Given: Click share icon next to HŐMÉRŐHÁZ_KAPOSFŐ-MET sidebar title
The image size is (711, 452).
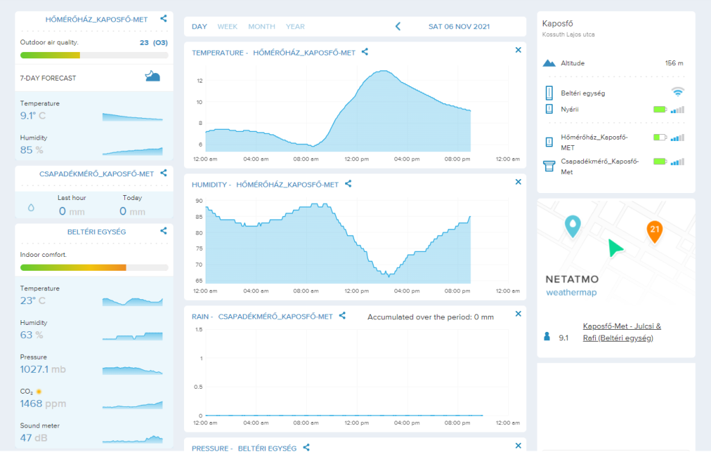Looking at the screenshot, I should tap(163, 19).
